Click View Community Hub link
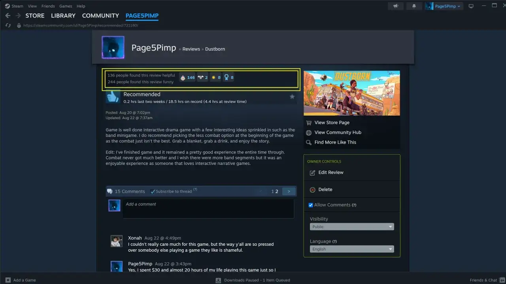The width and height of the screenshot is (506, 284). point(338,132)
